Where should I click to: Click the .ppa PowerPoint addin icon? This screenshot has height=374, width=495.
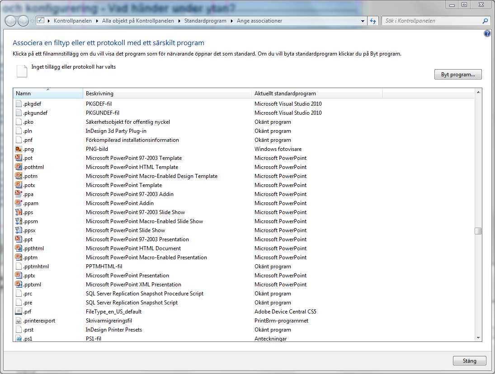point(19,194)
